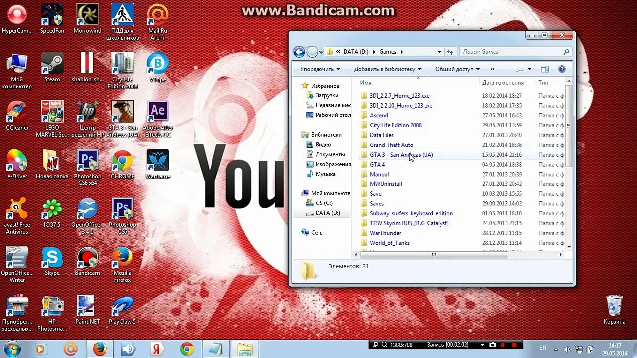637x358 pixels.
Task: Open the Общий доступ dropdown
Action: tap(457, 69)
